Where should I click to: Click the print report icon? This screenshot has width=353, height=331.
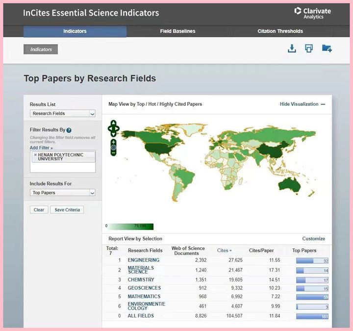click(x=309, y=48)
